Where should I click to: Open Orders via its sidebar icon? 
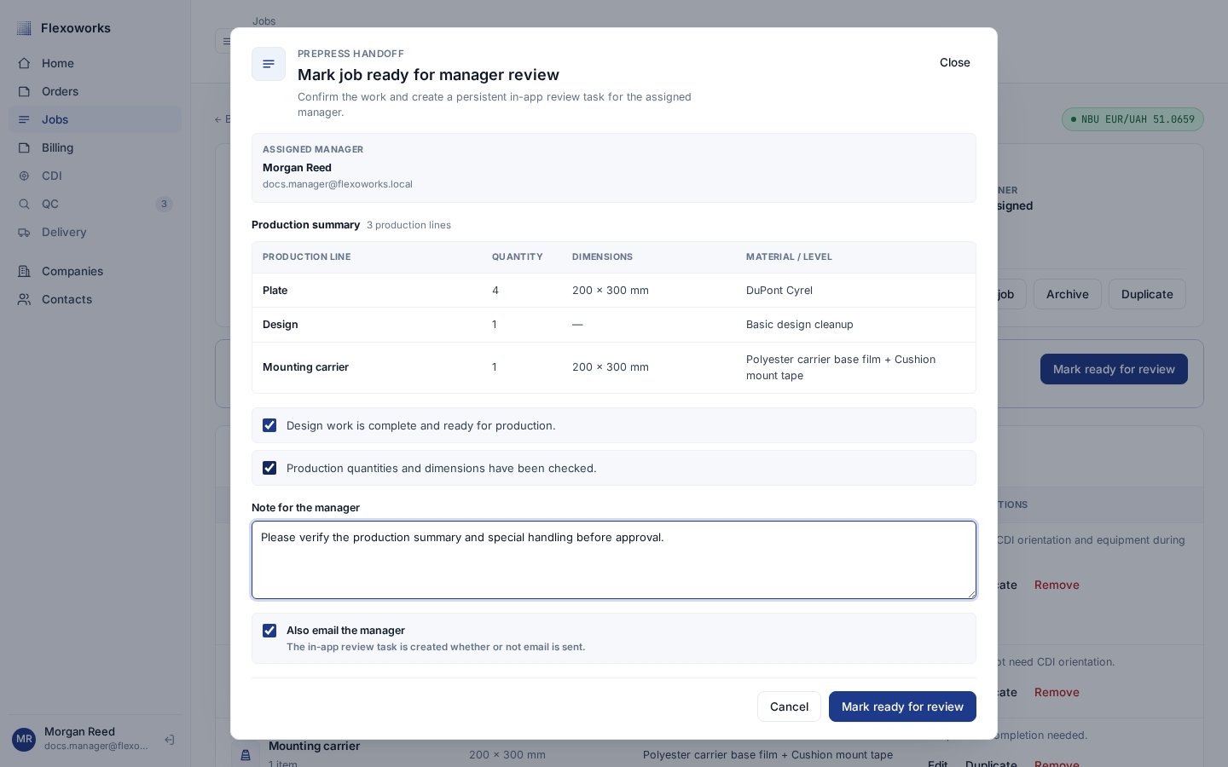pyautogui.click(x=24, y=91)
